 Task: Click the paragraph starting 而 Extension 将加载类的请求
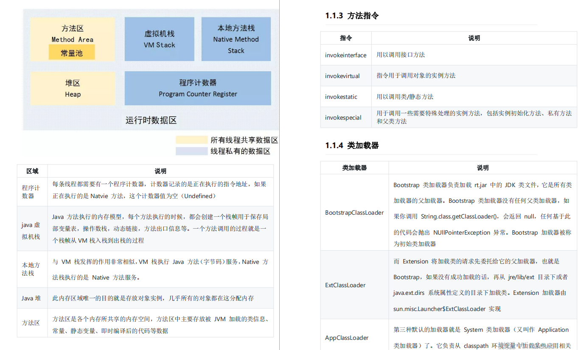[480, 285]
